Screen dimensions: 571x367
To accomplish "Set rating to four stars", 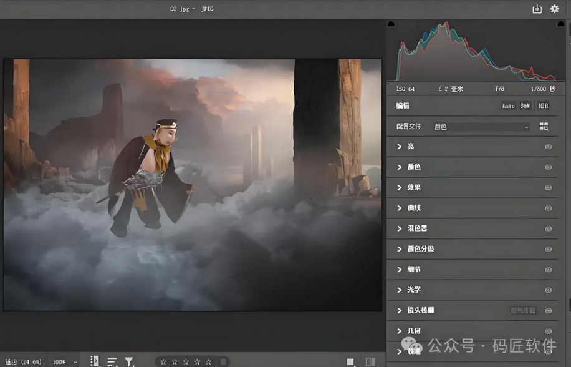I will pos(198,361).
